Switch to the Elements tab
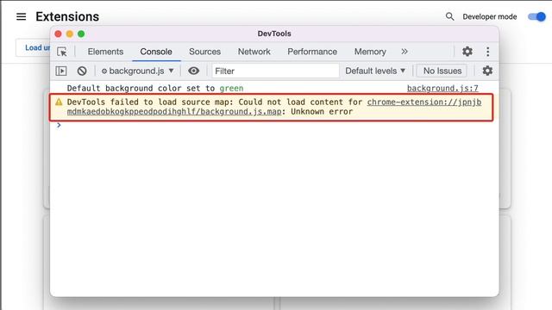 pyautogui.click(x=105, y=52)
